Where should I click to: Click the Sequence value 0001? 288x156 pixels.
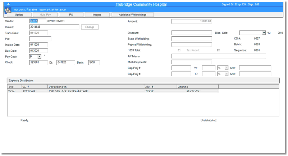[x=257, y=50]
